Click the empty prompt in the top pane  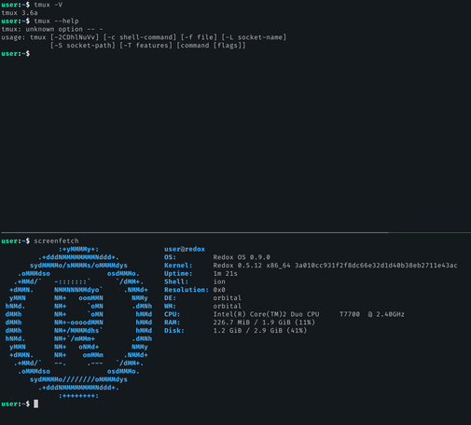point(16,53)
